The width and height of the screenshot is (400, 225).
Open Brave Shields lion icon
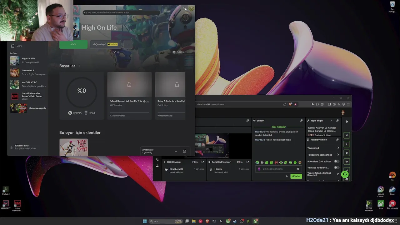[x=290, y=104]
